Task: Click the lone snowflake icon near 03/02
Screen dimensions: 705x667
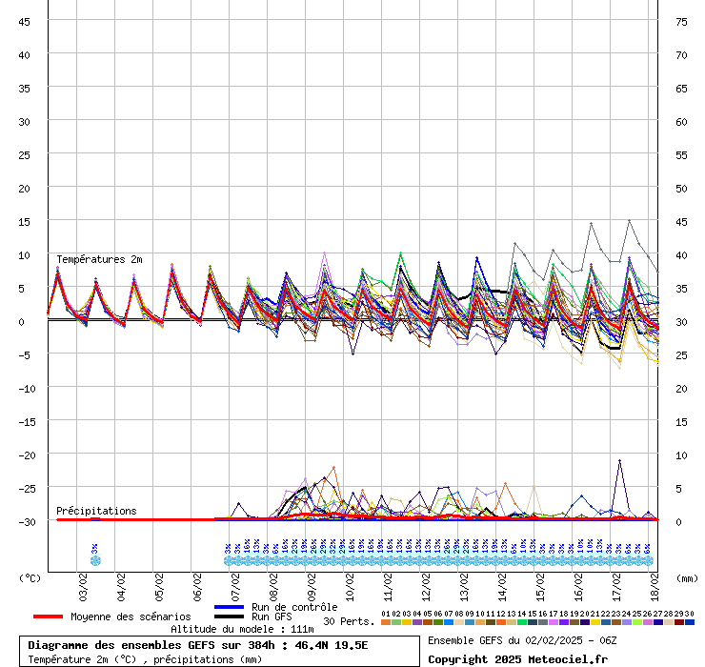Action: coord(95,561)
